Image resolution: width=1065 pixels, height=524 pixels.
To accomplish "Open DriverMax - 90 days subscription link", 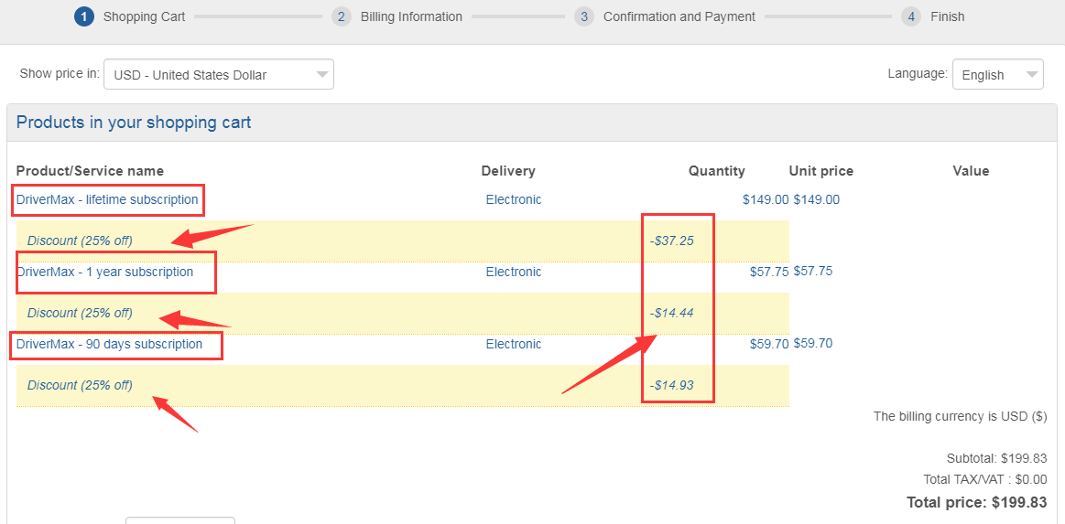I will 109,344.
